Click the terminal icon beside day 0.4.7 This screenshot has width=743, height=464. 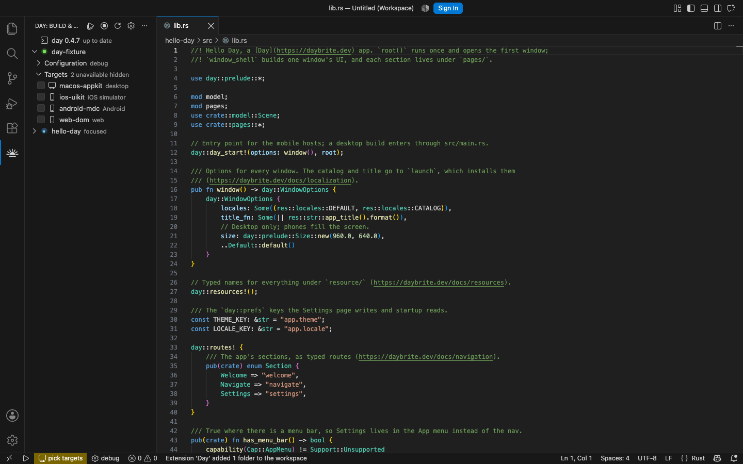click(44, 40)
